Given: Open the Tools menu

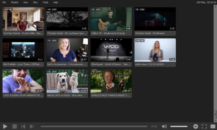Looking at the screenshot, I should (x=45, y=2).
